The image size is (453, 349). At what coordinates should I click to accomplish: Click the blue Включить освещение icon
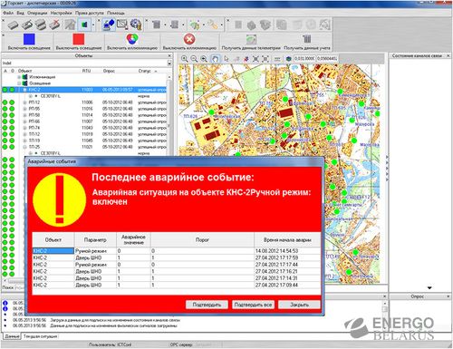click(x=29, y=39)
